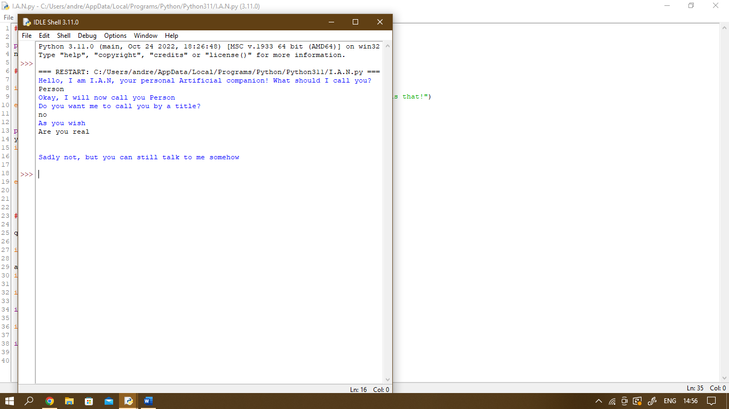Click the '>>>' prompt marker above the RESTART line
Image resolution: width=729 pixels, height=409 pixels.
(27, 63)
